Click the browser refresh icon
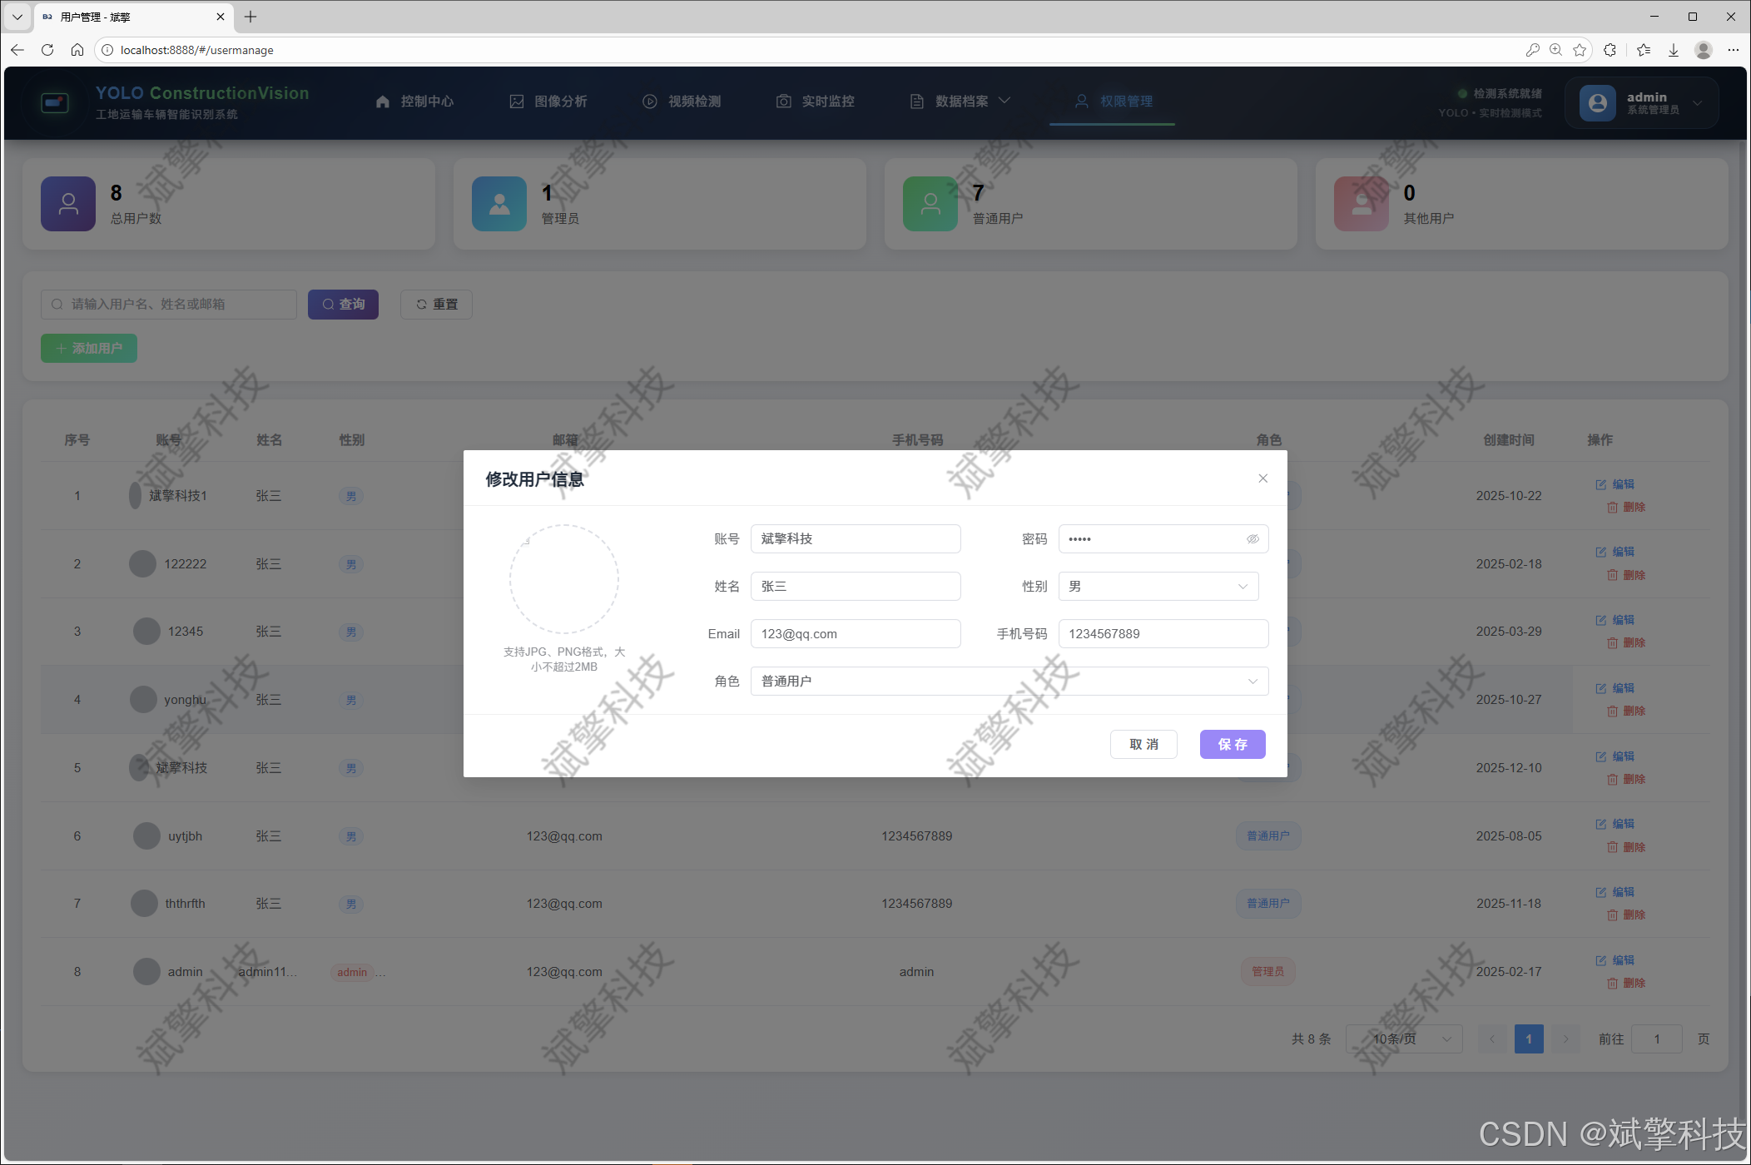1751x1165 pixels. coord(47,50)
